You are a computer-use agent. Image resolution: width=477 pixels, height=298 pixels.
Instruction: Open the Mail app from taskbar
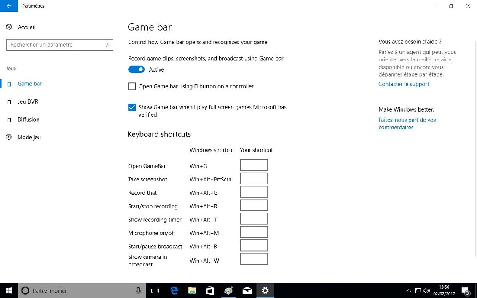point(247,290)
